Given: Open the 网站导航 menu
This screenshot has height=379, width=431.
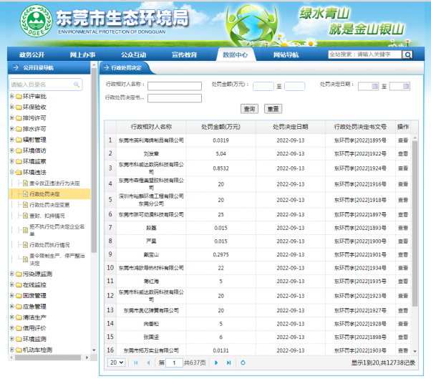Looking at the screenshot, I should pos(286,54).
